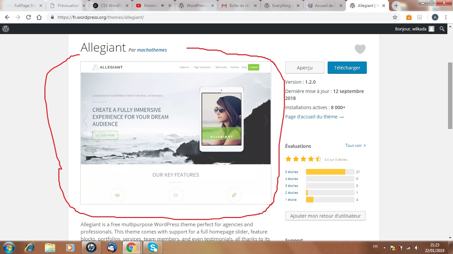The width and height of the screenshot is (453, 254).
Task: Click the network signal tray icon
Action: [409, 247]
